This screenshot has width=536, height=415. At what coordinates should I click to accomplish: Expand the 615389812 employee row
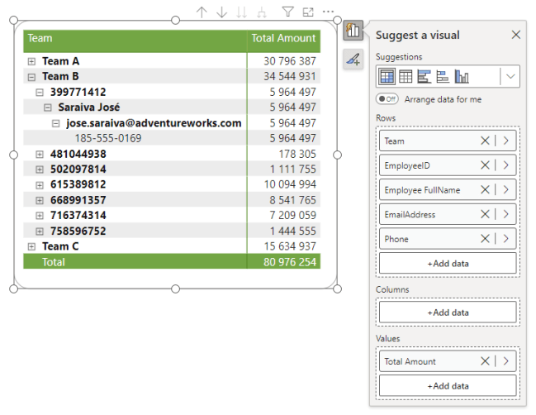40,184
